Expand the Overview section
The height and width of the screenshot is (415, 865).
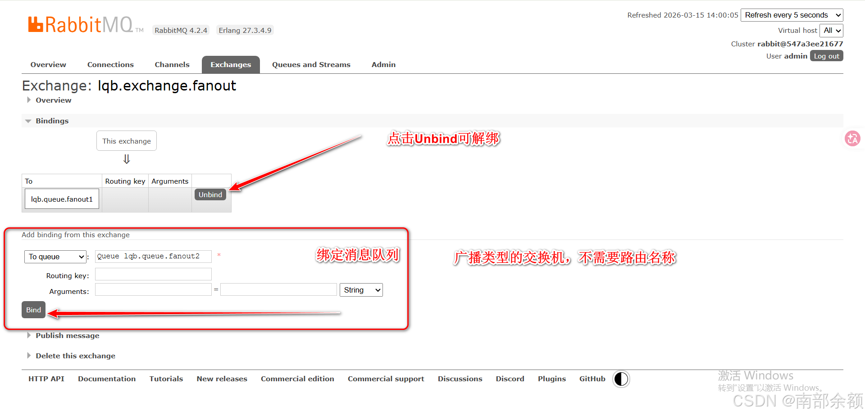(53, 100)
